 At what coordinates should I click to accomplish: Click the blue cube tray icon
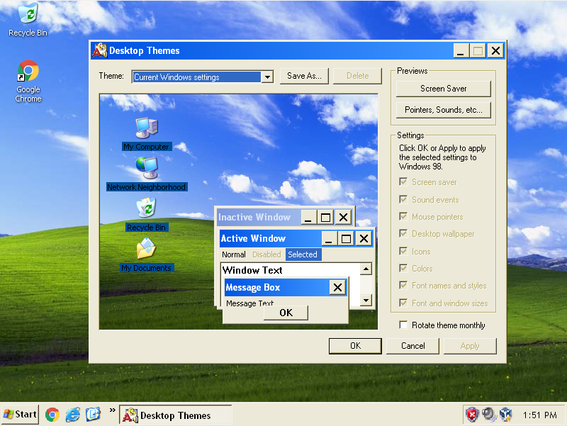505,415
